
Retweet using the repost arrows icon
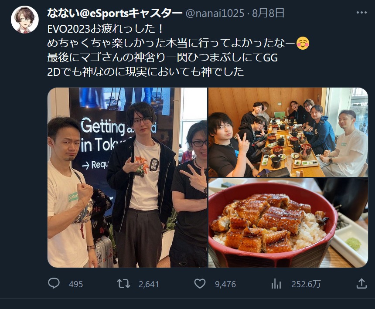123,284
